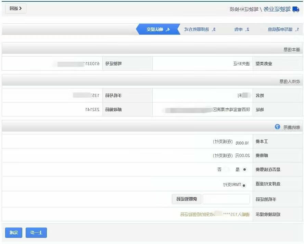The height and width of the screenshot is (244, 304).
Task: Click the 10.00元 工本费 amount
Action: click(242, 143)
